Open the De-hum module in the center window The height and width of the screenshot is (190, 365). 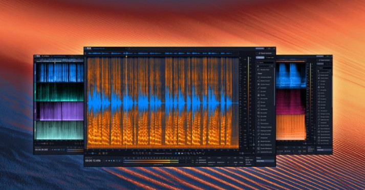point(262,105)
